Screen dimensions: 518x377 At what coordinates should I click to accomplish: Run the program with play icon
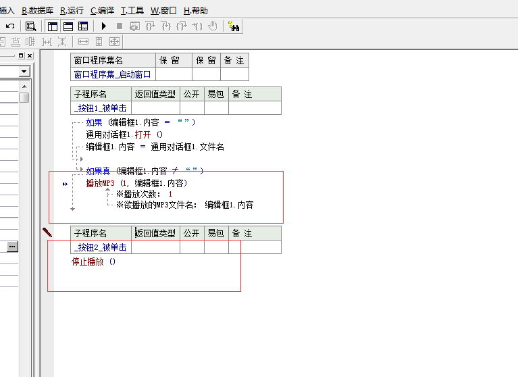click(x=104, y=26)
